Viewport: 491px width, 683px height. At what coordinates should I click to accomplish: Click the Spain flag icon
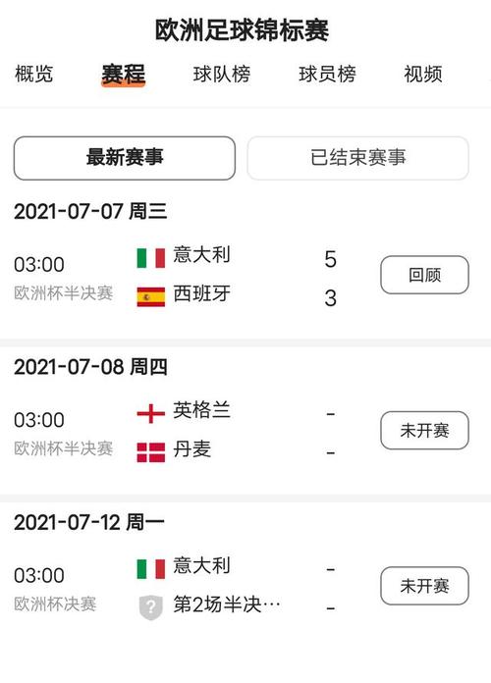pos(151,297)
